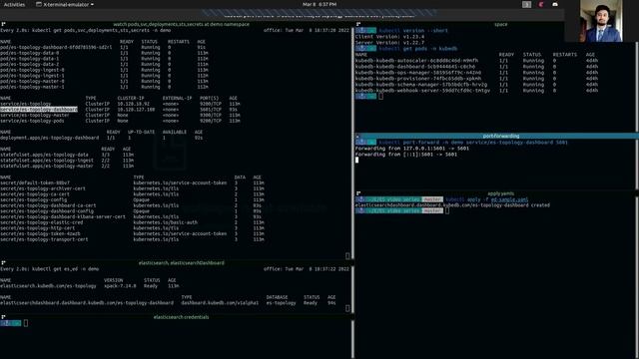
Task: Select the 'watch pods,svc,deployments,sts,secrets at demo namespace' pane title
Action: [181, 24]
